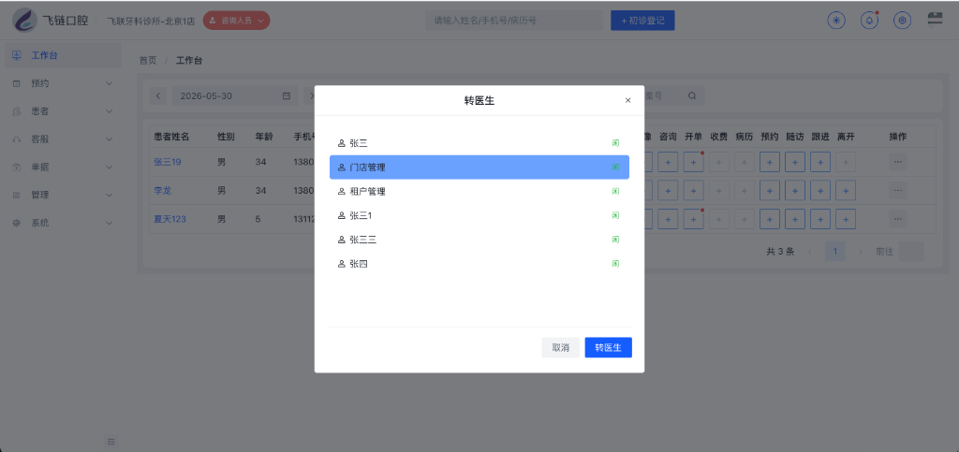Image resolution: width=959 pixels, height=452 pixels.
Task: Select doctor 张三1 in the list
Action: [479, 215]
